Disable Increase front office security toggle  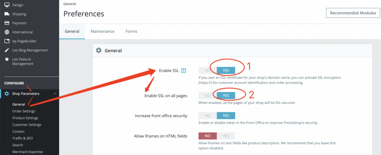tap(208, 115)
